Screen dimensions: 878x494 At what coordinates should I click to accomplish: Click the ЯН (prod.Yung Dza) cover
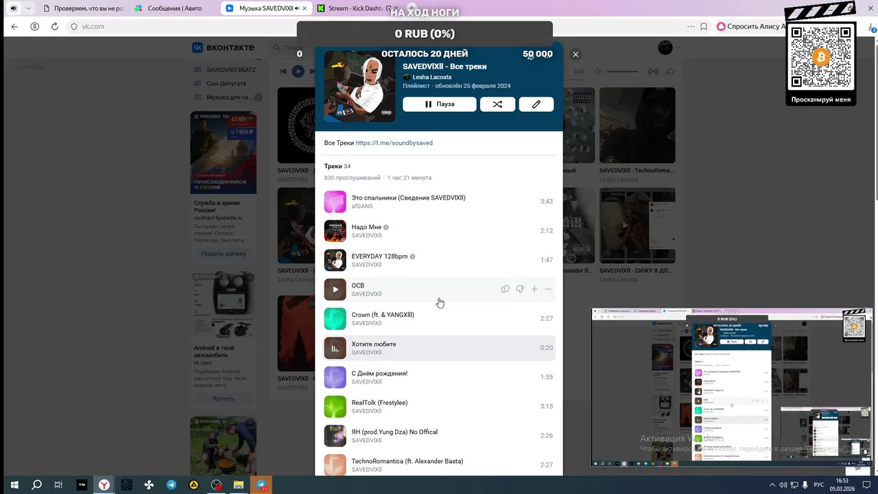(x=335, y=436)
